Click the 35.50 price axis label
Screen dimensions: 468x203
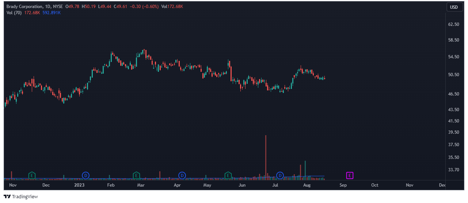454,157
